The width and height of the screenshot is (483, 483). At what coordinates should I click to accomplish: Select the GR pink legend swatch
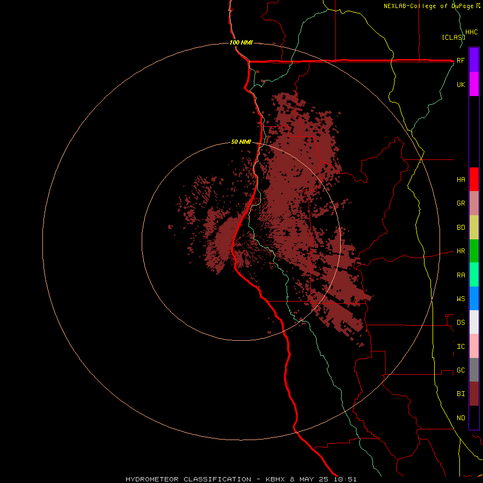point(474,203)
